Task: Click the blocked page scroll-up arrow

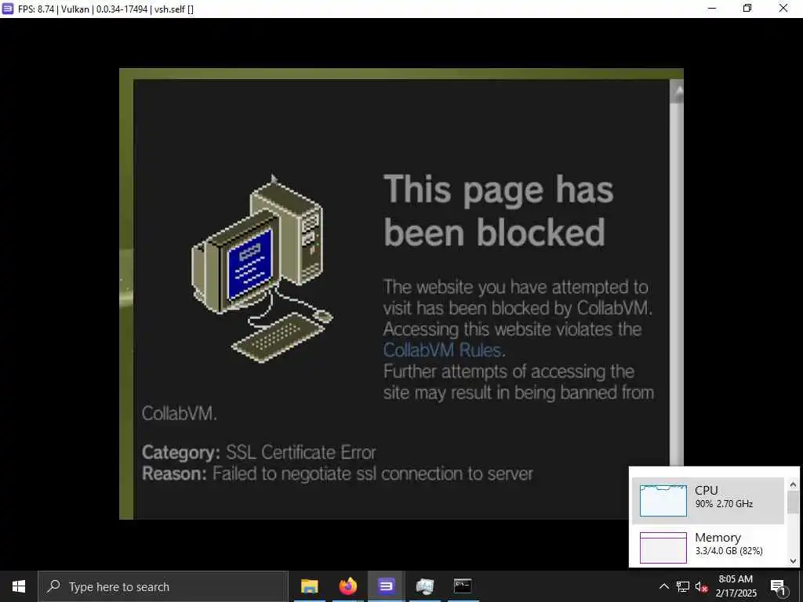Action: click(x=677, y=92)
